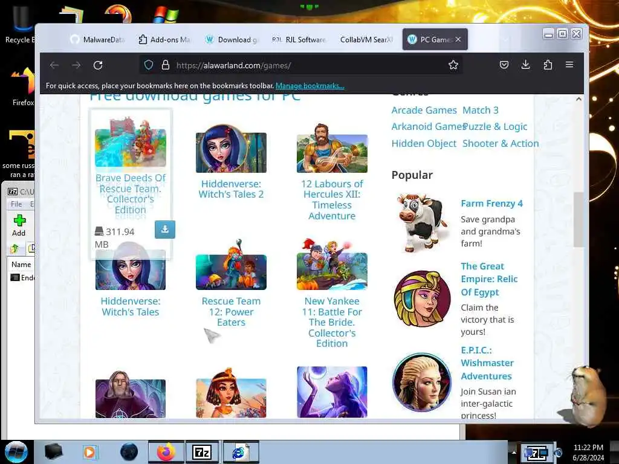Open the extensions puzzle icon
The image size is (619, 464).
pos(548,65)
